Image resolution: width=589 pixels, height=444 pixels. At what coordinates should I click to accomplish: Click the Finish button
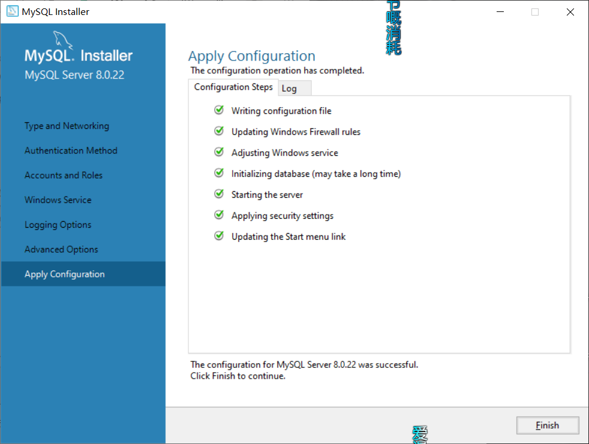click(547, 425)
